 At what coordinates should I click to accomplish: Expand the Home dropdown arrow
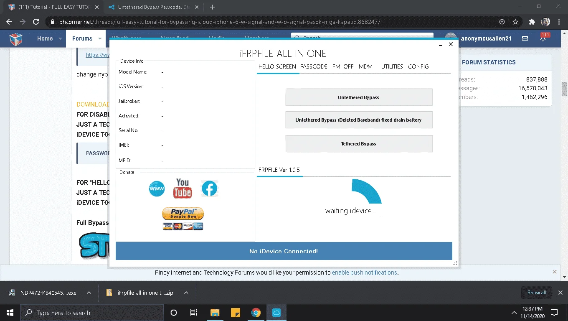(60, 38)
